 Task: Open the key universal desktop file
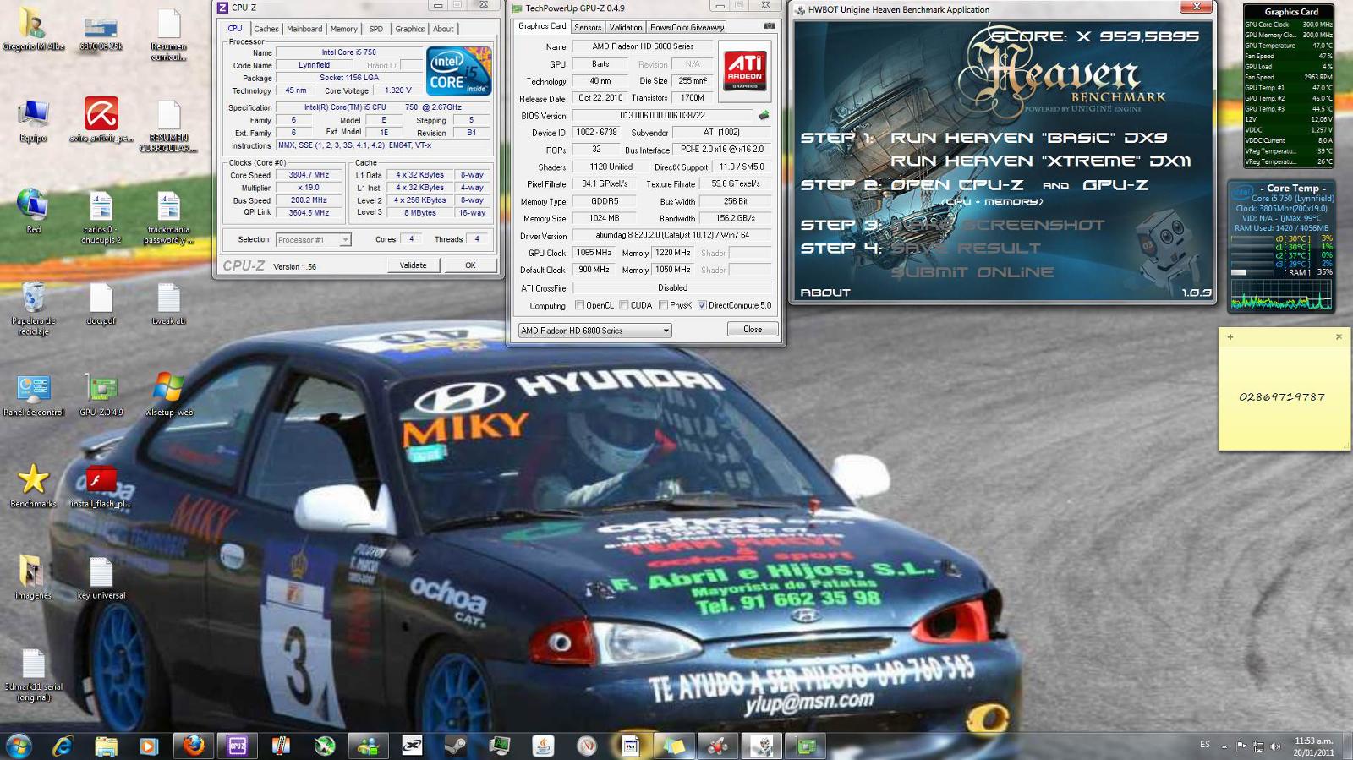(x=101, y=577)
